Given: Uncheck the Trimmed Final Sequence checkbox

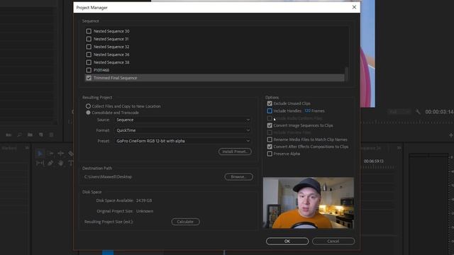Looking at the screenshot, I should (x=89, y=78).
